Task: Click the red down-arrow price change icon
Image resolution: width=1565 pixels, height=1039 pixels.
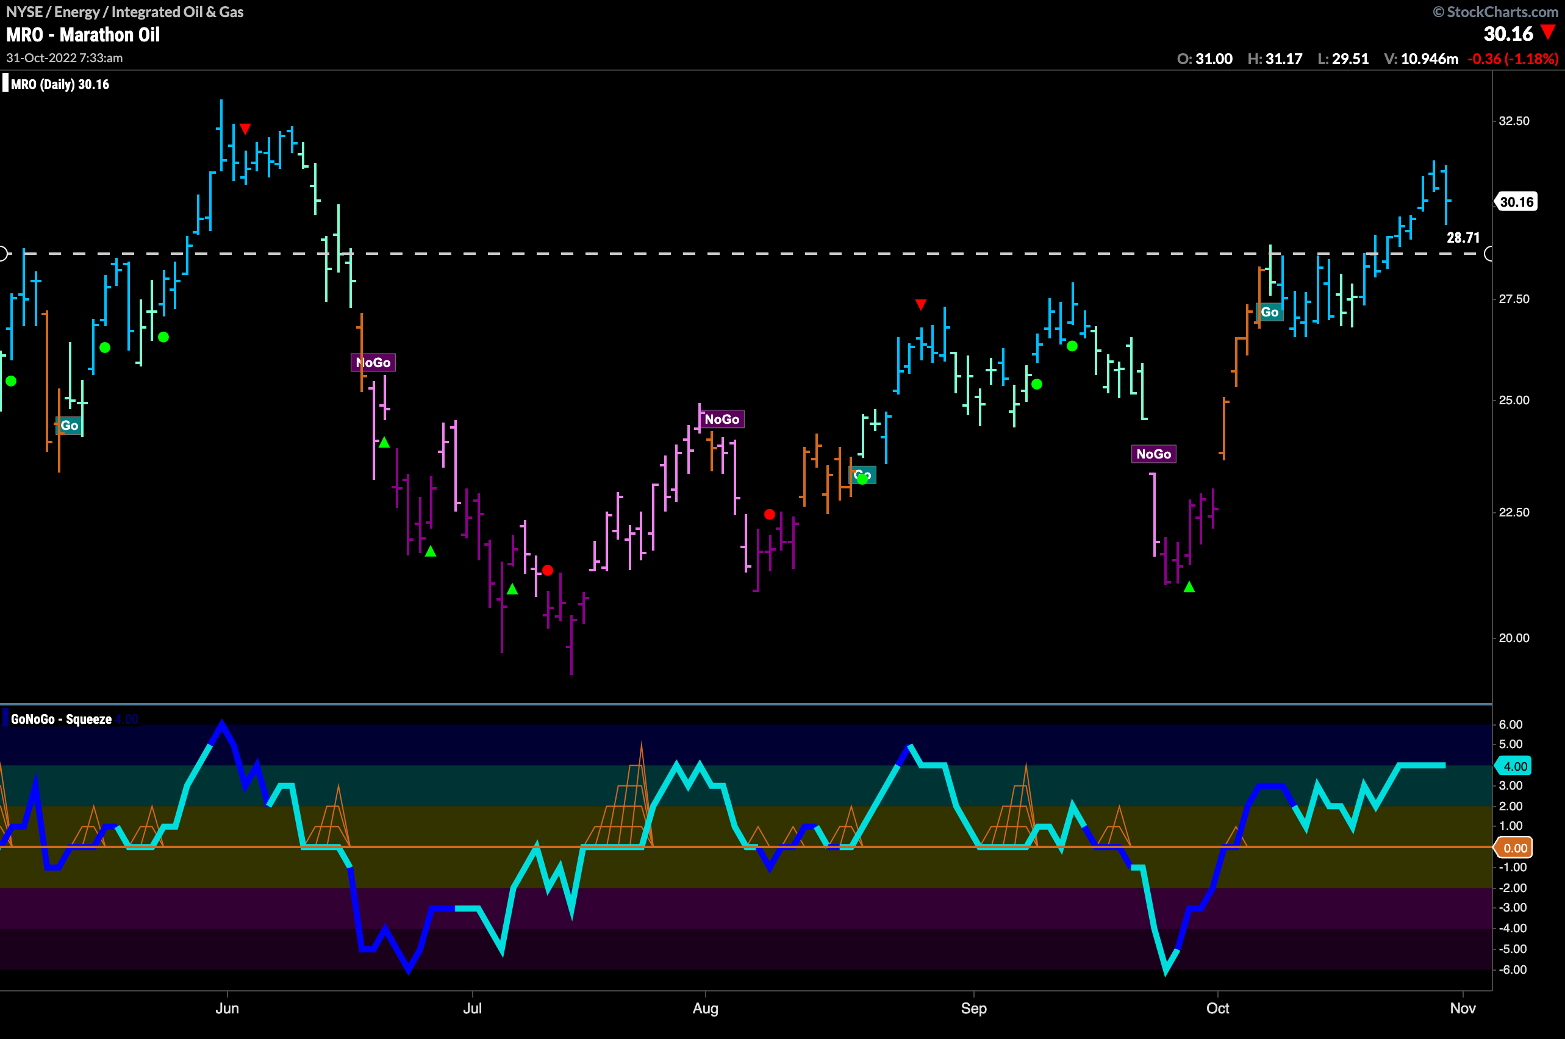Action: 1548,32
